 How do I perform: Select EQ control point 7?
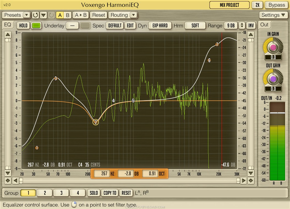pyautogui.click(x=217, y=44)
